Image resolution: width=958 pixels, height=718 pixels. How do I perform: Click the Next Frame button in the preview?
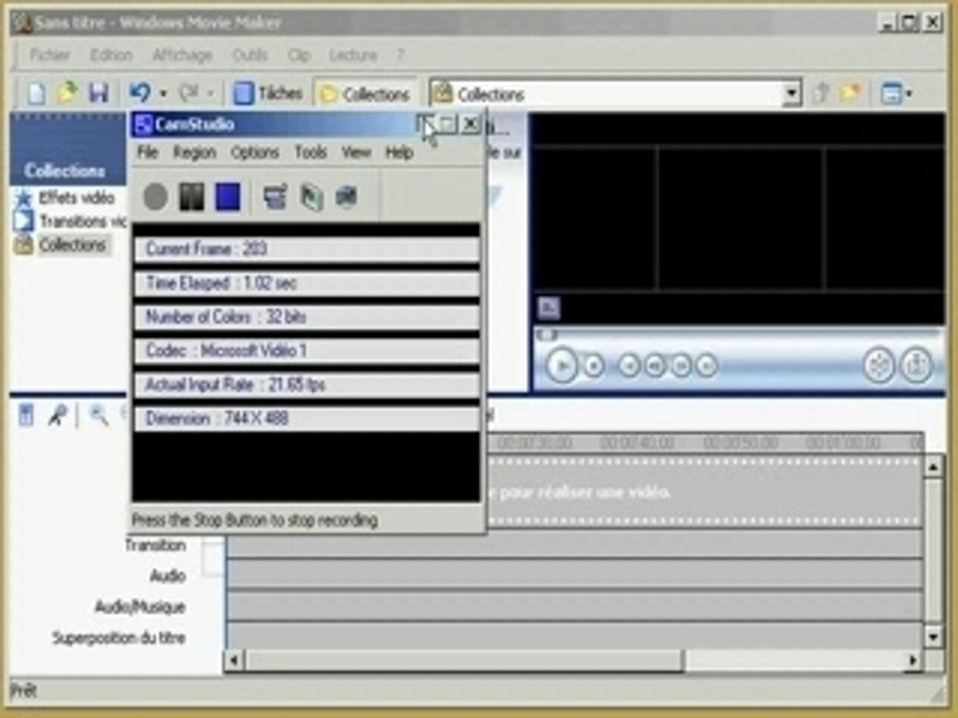681,366
